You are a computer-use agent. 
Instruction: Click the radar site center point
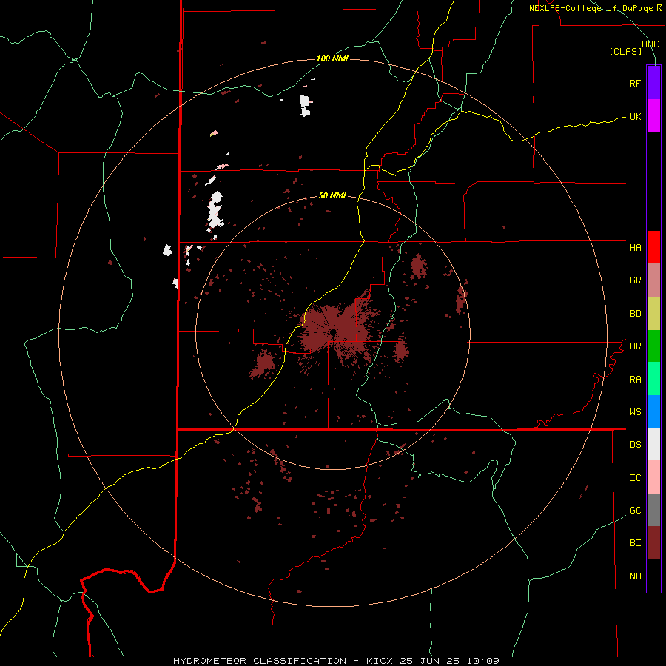(x=333, y=332)
